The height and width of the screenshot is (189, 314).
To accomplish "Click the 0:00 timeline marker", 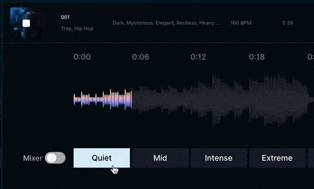I will pyautogui.click(x=82, y=57).
